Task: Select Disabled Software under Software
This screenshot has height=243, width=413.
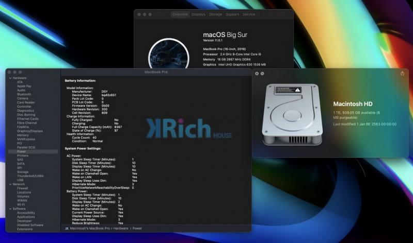Action: tap(30, 225)
